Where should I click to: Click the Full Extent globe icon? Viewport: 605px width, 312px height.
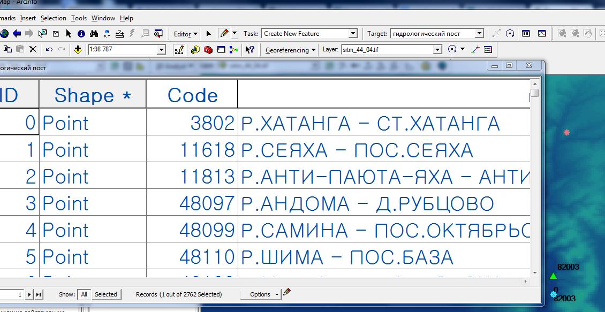point(4,34)
